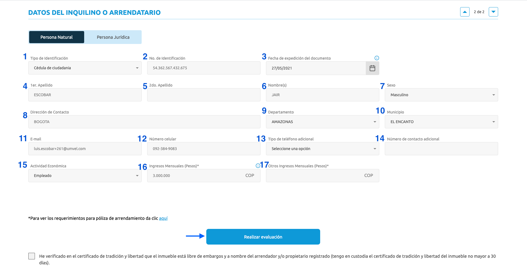Switch to Persona Natural tab
Image resolution: width=527 pixels, height=280 pixels.
coord(57,37)
